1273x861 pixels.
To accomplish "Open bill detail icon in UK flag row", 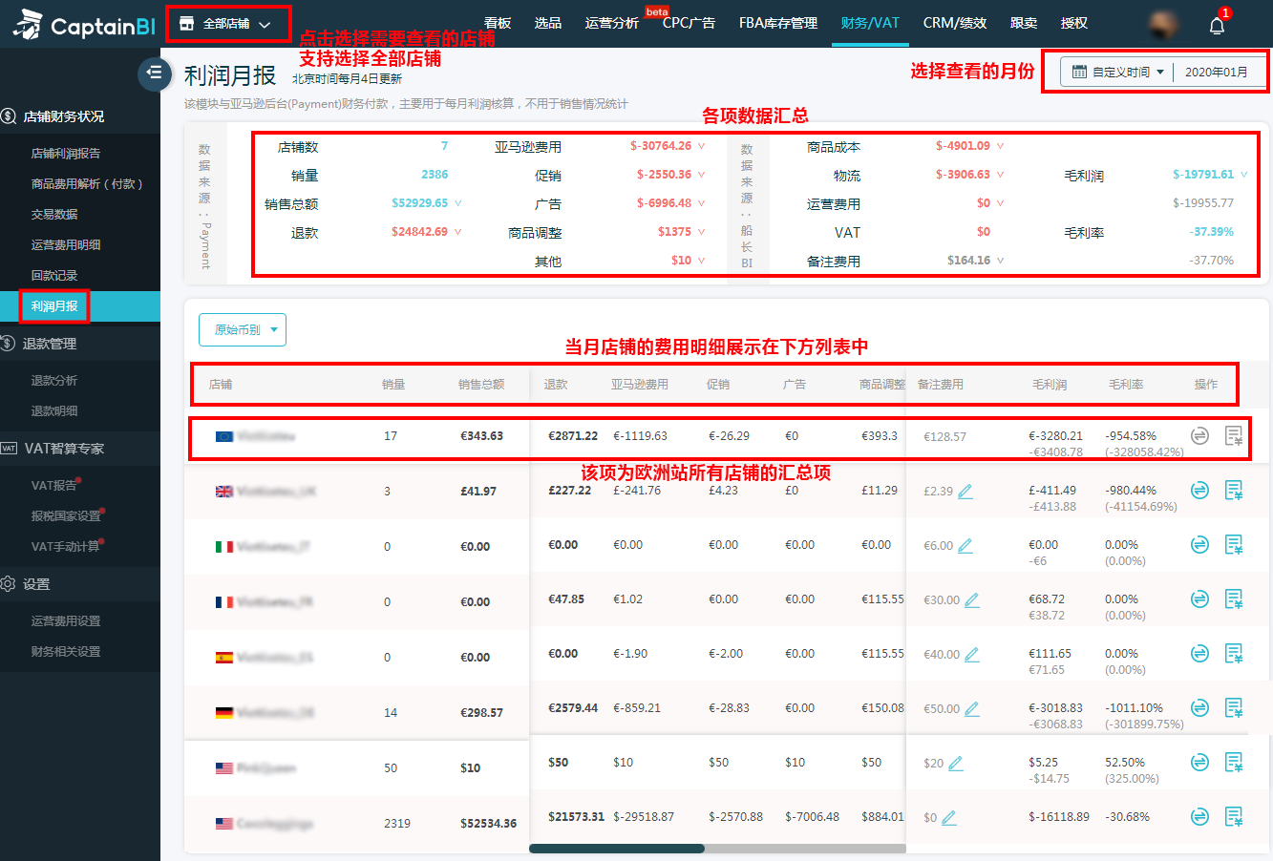I will point(1234,490).
